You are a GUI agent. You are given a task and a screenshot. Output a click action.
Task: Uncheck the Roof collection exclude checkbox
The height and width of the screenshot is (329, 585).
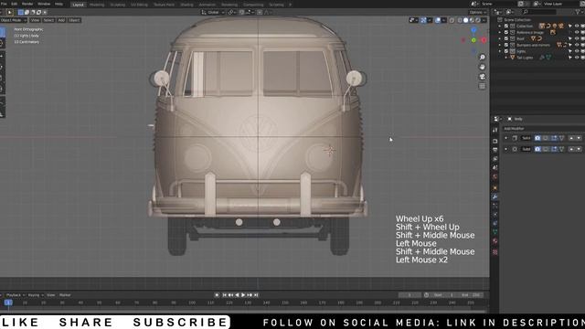506,38
